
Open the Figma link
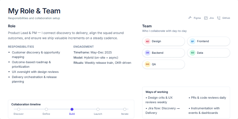(195, 18)
